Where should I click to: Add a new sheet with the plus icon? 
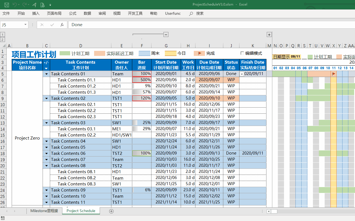[x=111, y=211]
